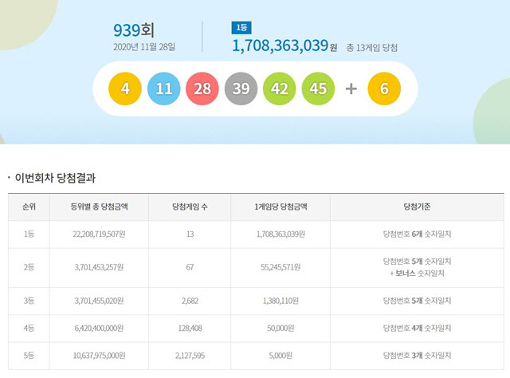The width and height of the screenshot is (510, 378).
Task: Click the 67 winning games cell
Action: point(190,267)
